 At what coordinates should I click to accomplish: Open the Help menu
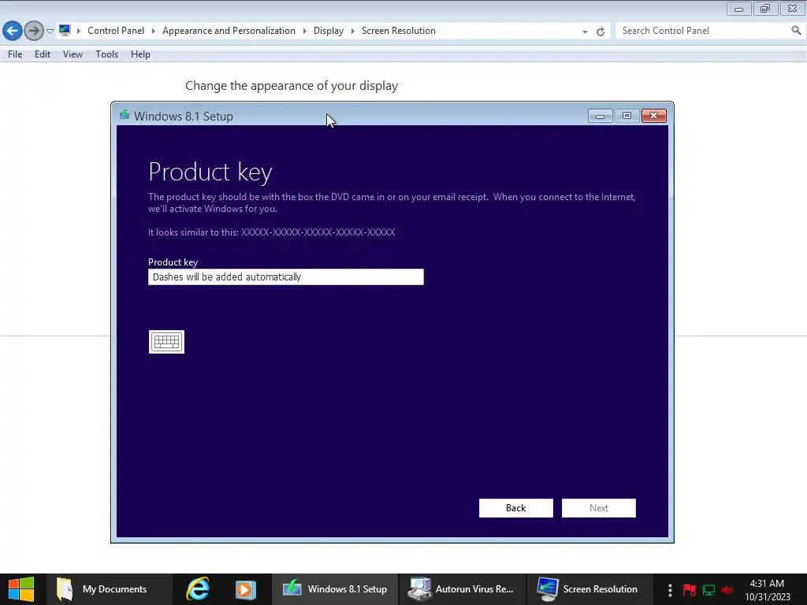point(140,54)
